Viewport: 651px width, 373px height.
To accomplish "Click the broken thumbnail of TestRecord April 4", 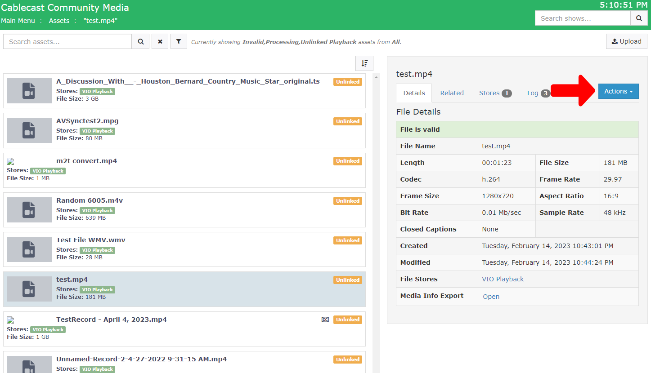I will [x=11, y=320].
